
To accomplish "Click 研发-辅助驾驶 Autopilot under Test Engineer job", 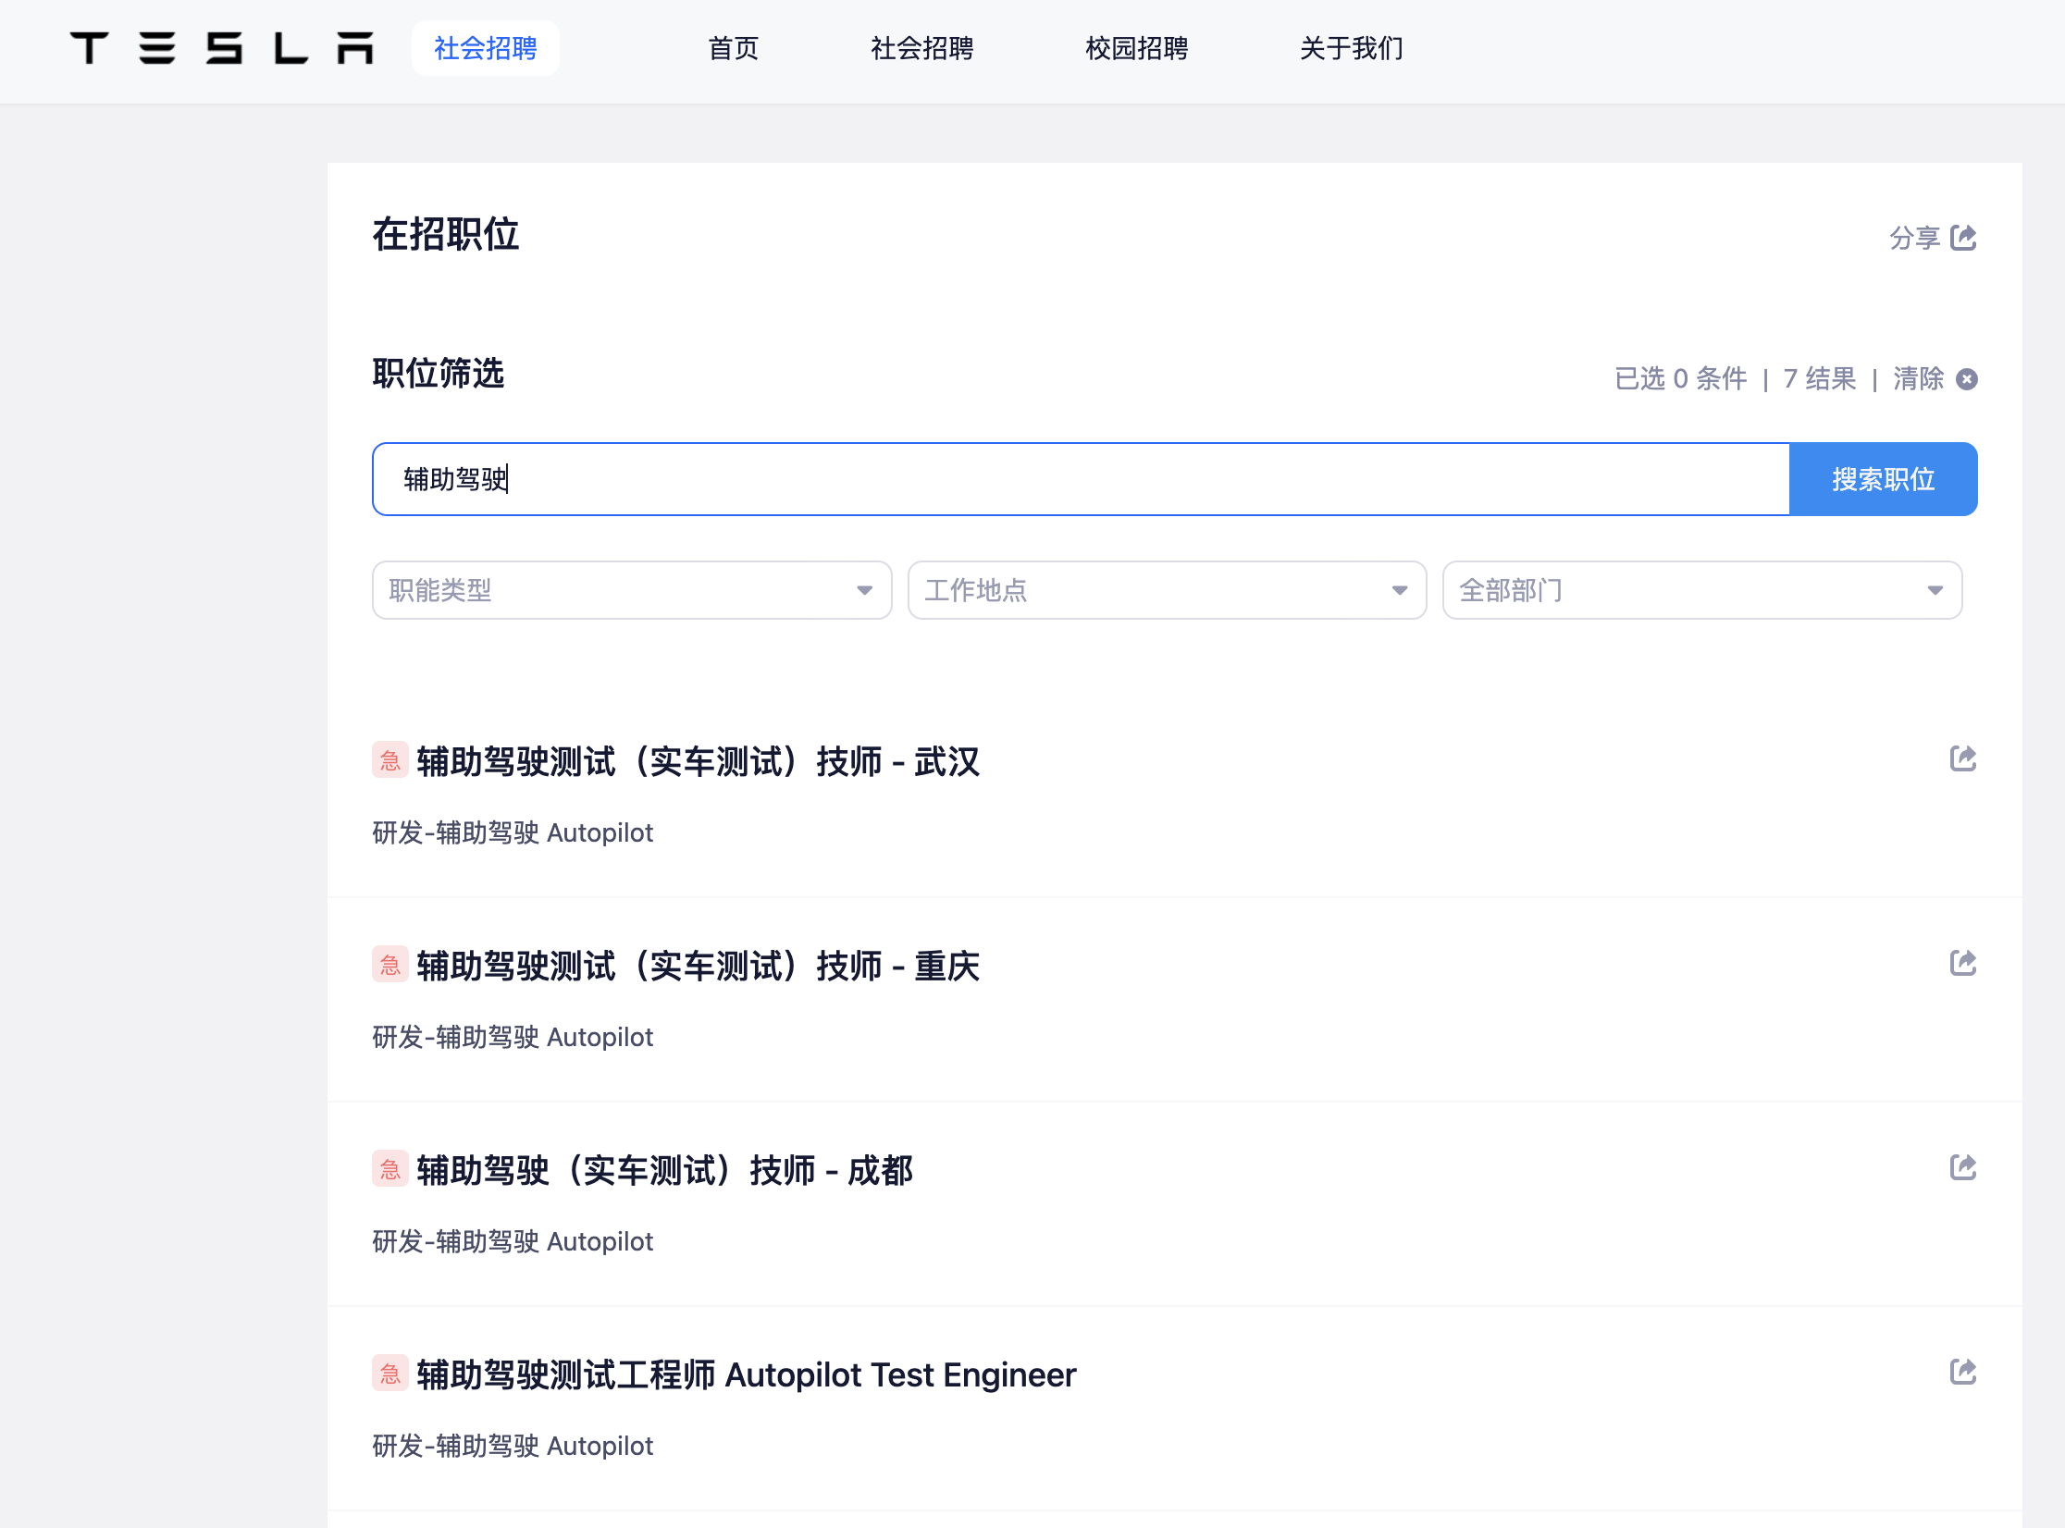I will (513, 1446).
